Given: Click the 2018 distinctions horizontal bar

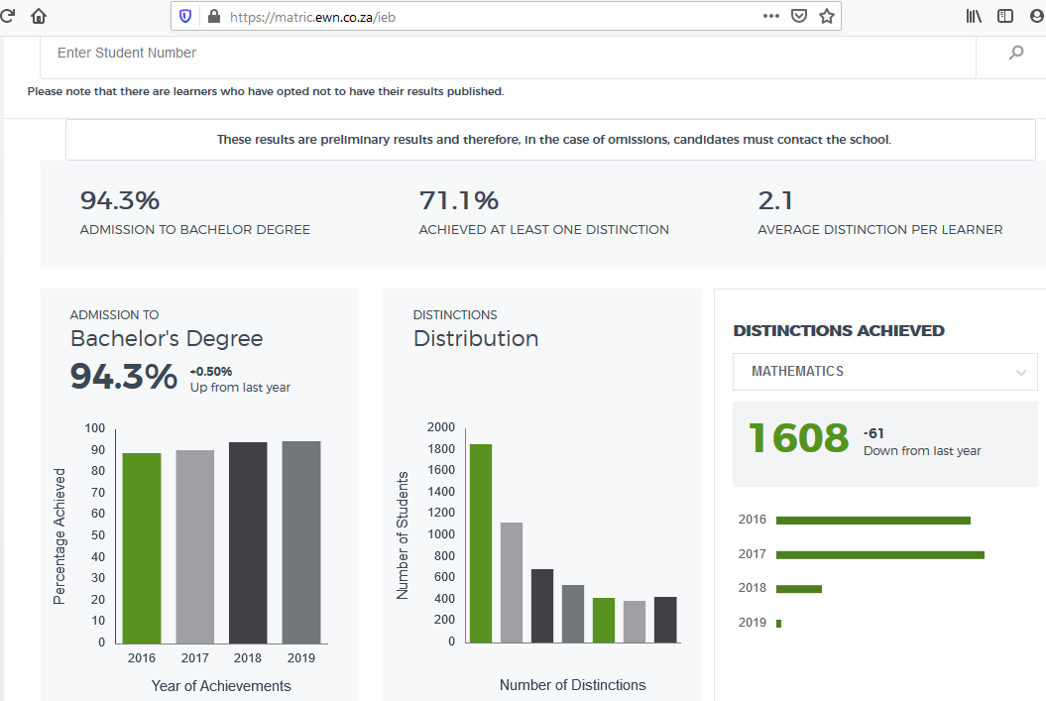Looking at the screenshot, I should coord(798,589).
